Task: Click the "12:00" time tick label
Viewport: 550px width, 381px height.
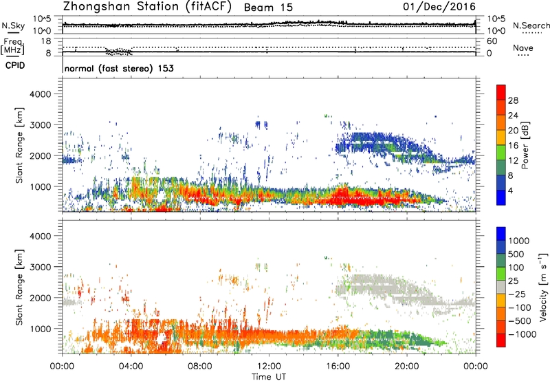Action: (x=269, y=367)
